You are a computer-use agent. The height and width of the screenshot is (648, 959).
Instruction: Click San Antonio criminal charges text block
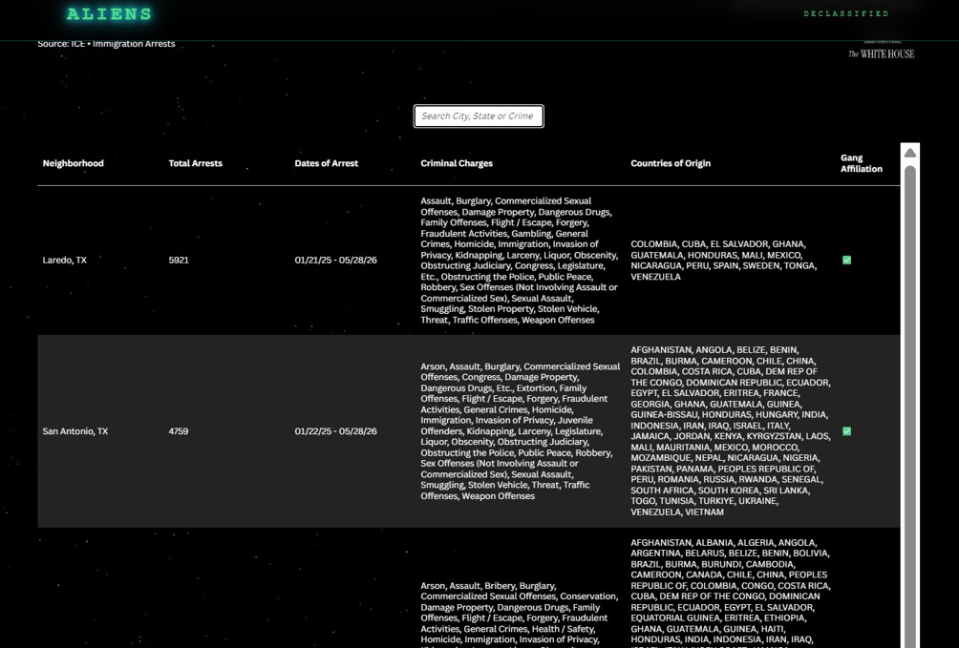(x=521, y=431)
